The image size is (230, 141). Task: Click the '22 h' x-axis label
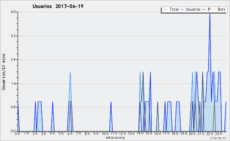[210, 134]
